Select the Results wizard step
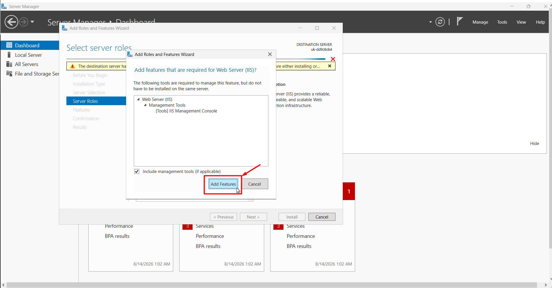 (x=80, y=127)
